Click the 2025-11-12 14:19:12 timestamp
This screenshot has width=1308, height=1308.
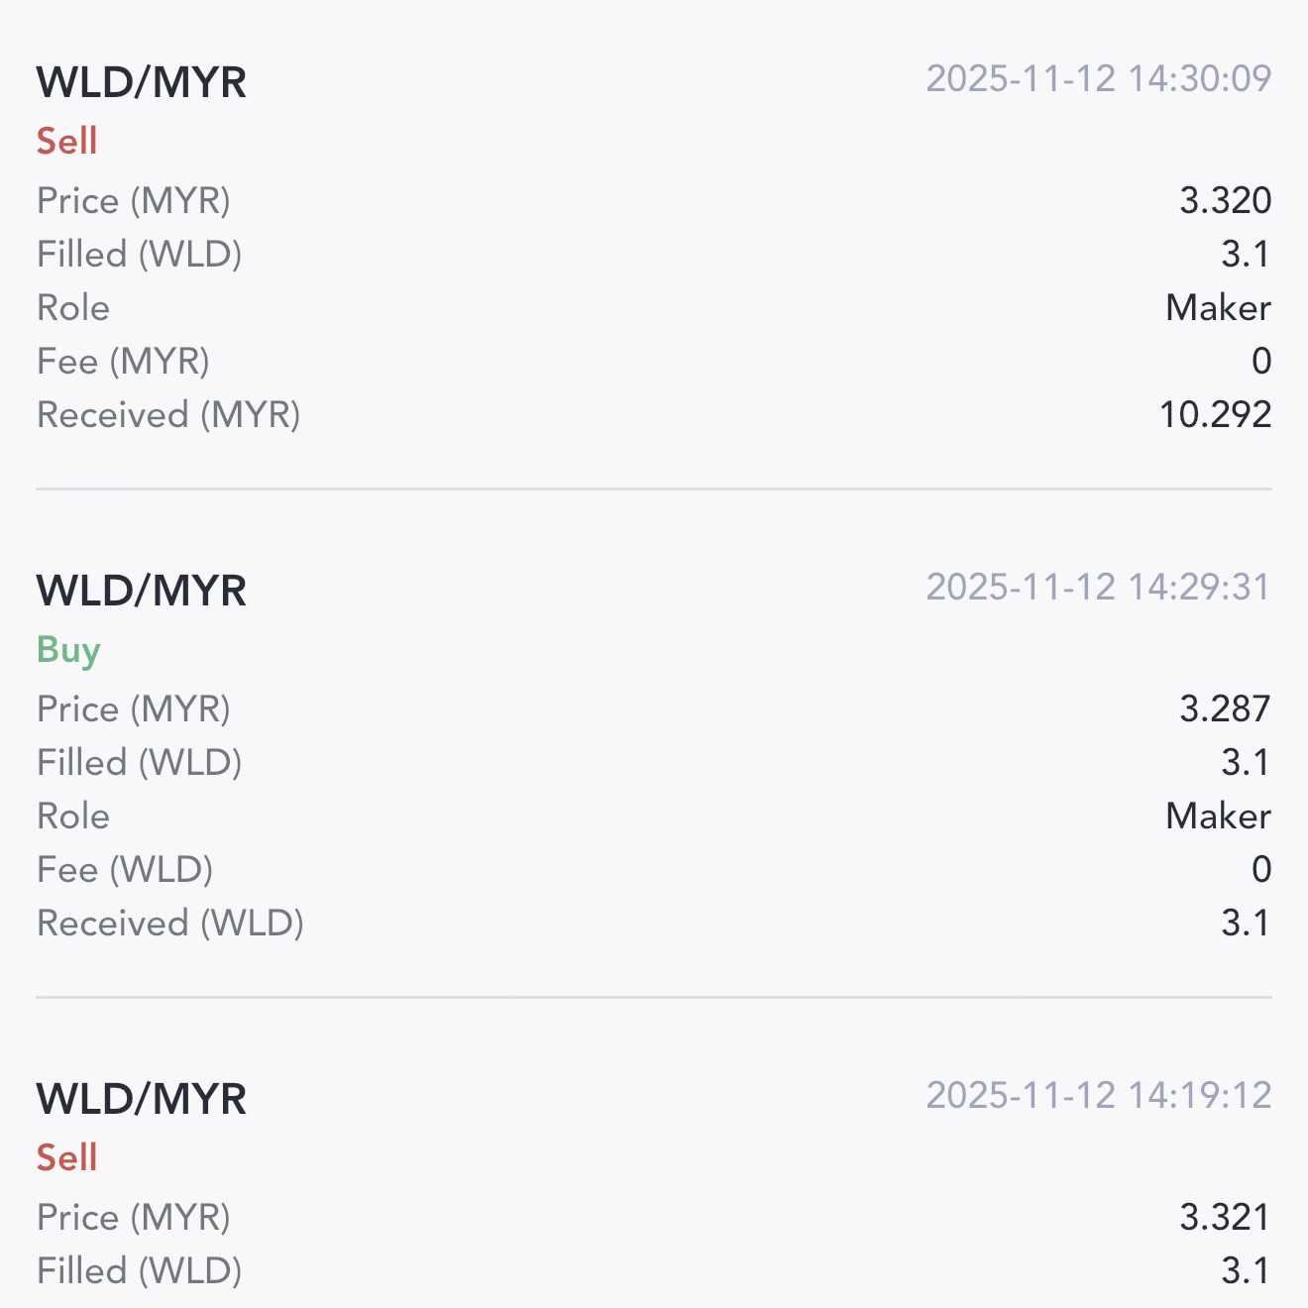[x=1098, y=1096]
